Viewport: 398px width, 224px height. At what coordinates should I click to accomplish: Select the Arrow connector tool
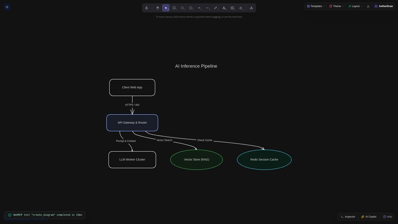pos(199,8)
